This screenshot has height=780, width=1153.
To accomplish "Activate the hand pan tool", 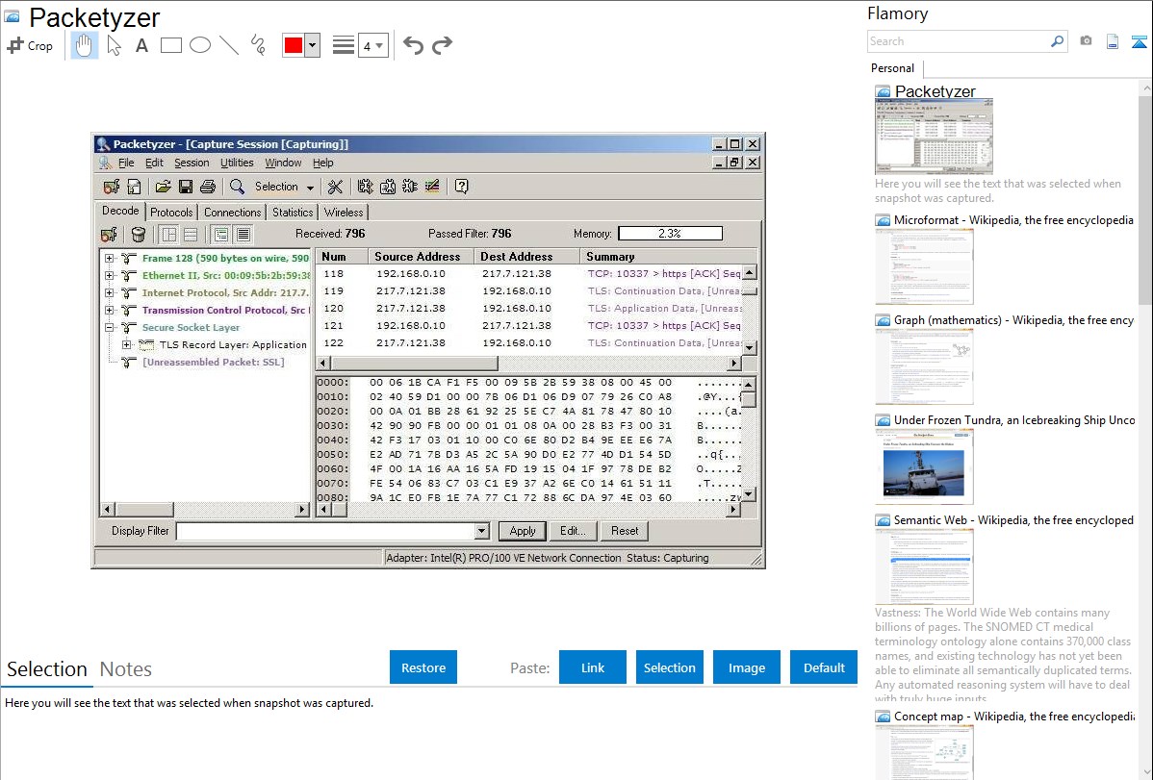I will [85, 45].
